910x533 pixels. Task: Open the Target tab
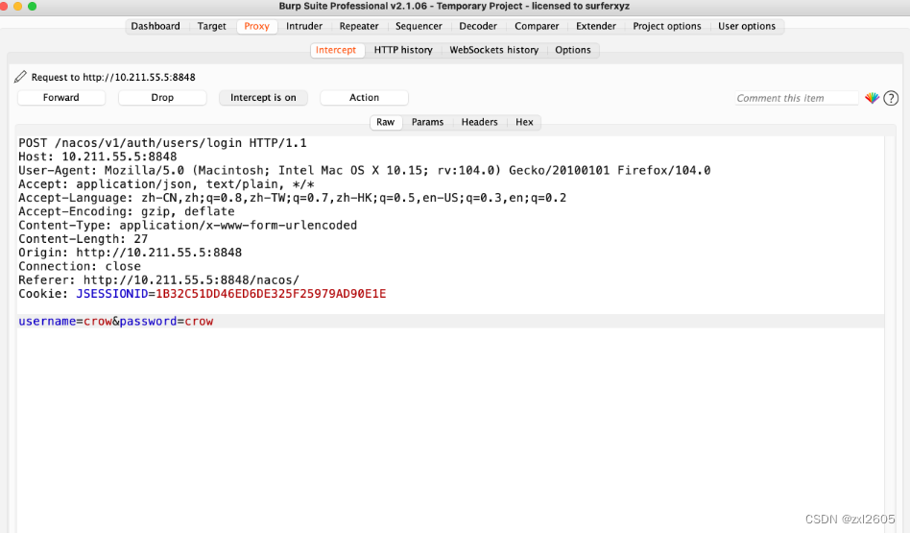point(211,26)
